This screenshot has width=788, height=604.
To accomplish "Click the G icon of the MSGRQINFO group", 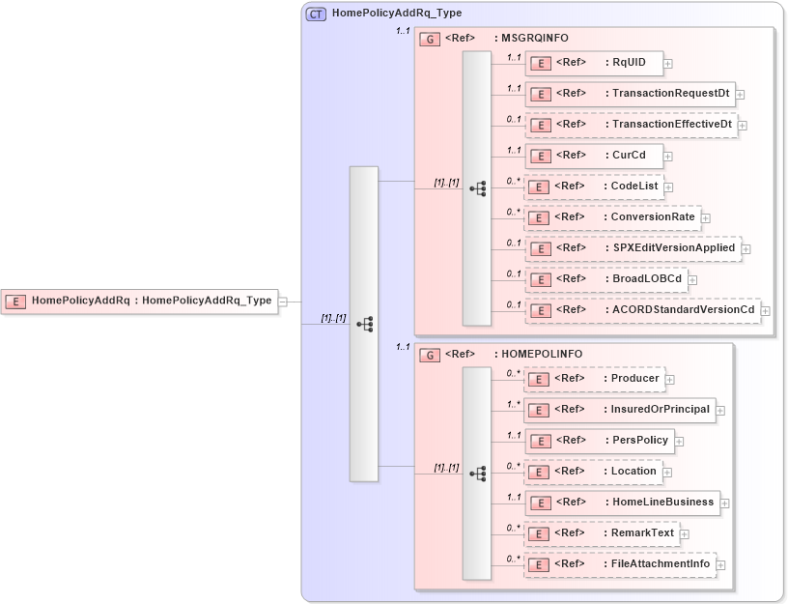I will click(429, 38).
